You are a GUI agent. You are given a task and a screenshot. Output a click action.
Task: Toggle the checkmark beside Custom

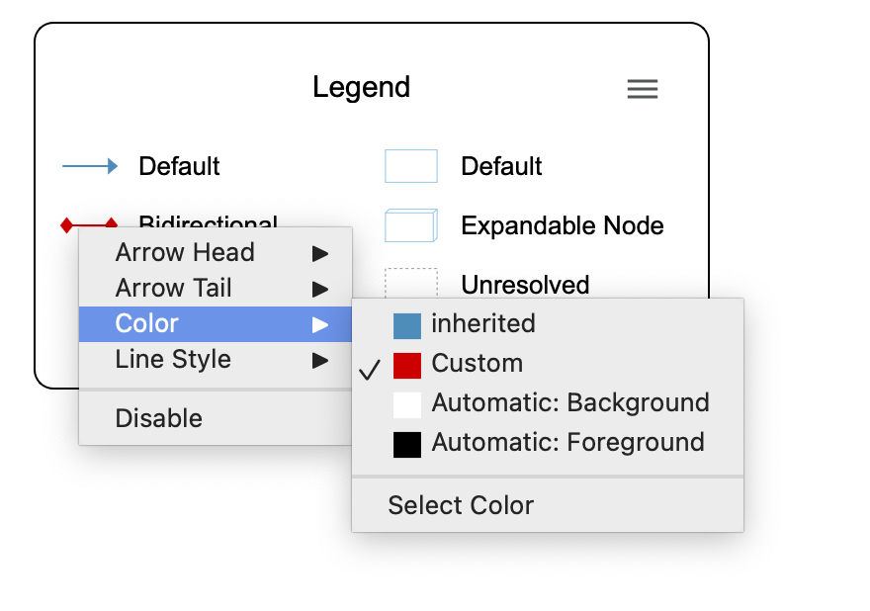click(370, 370)
